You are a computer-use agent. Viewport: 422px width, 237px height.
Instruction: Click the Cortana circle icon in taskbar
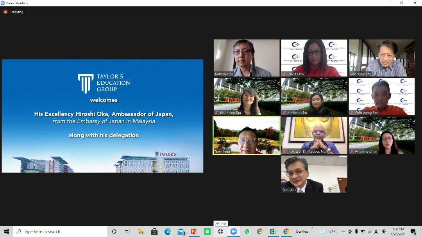(x=114, y=232)
